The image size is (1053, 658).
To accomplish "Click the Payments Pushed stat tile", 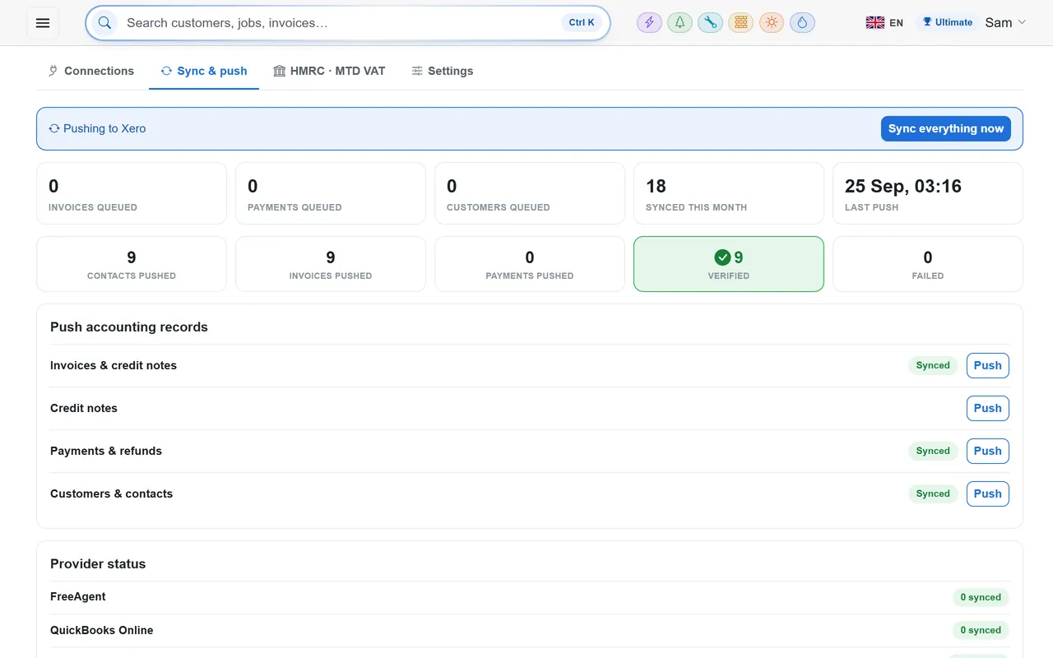I will (x=530, y=264).
